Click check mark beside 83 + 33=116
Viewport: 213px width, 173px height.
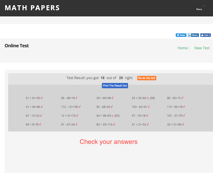(x=114, y=124)
